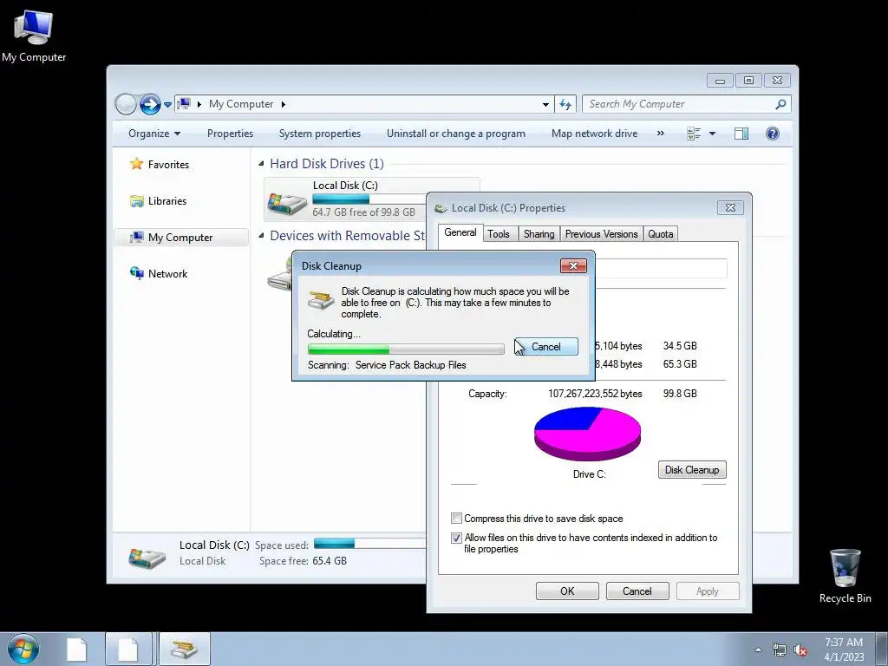
Task: Click the network icon in system tray
Action: pyautogui.click(x=780, y=650)
